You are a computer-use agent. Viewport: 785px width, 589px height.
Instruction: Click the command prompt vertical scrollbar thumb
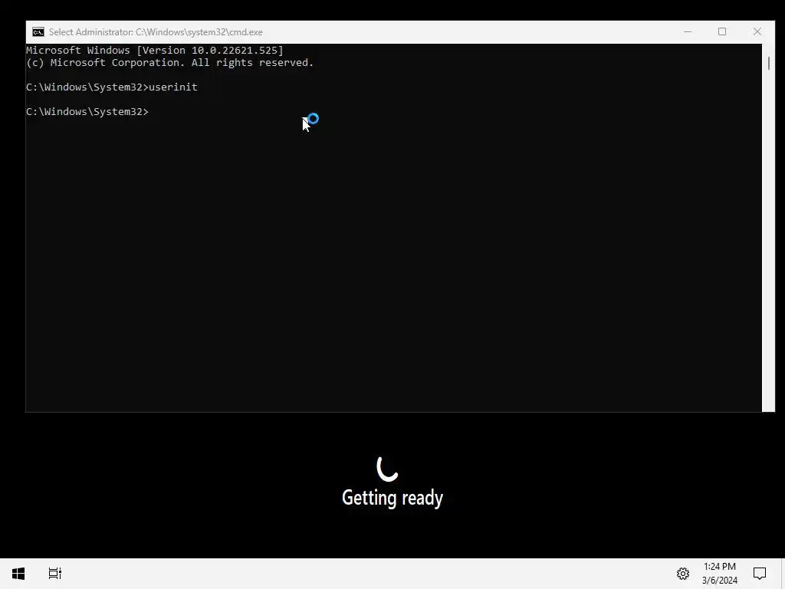[x=768, y=63]
